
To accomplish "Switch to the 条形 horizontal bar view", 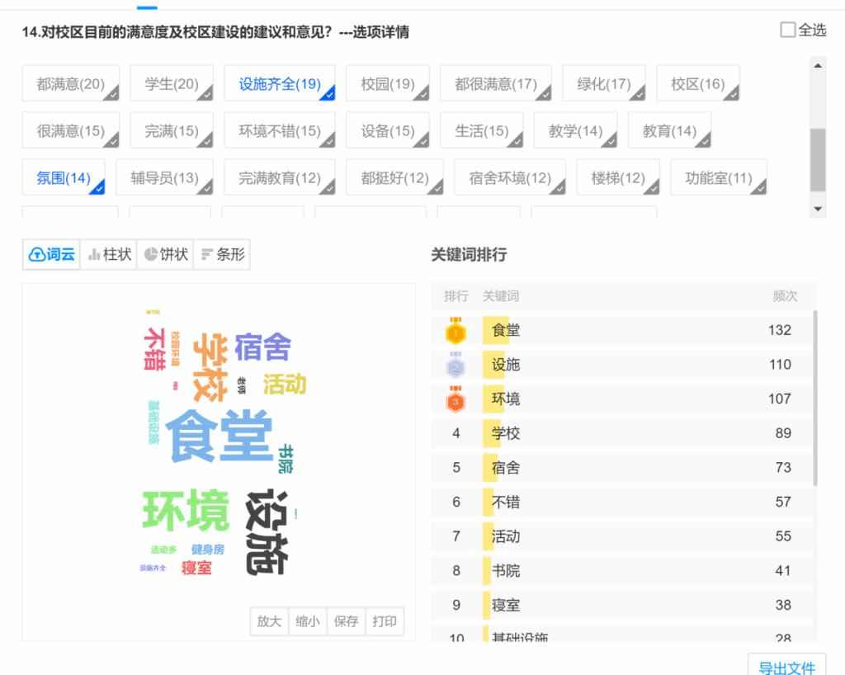I will (222, 255).
